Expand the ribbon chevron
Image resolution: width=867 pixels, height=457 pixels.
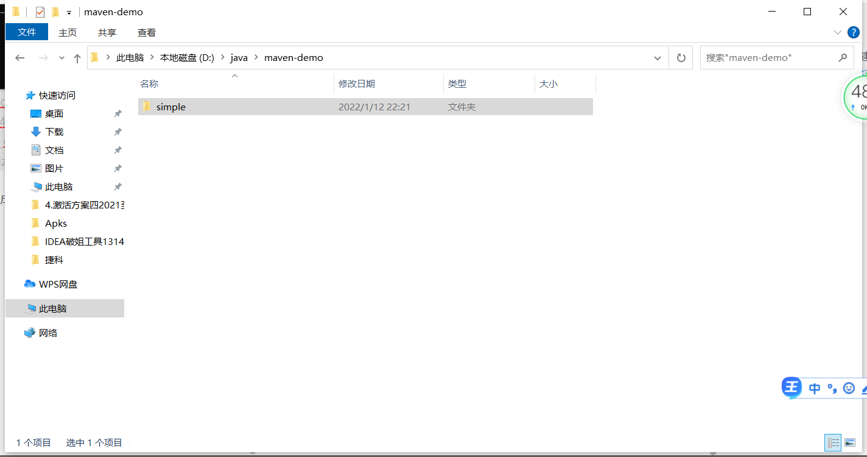click(837, 32)
